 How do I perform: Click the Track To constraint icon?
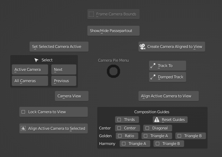pos(153,66)
